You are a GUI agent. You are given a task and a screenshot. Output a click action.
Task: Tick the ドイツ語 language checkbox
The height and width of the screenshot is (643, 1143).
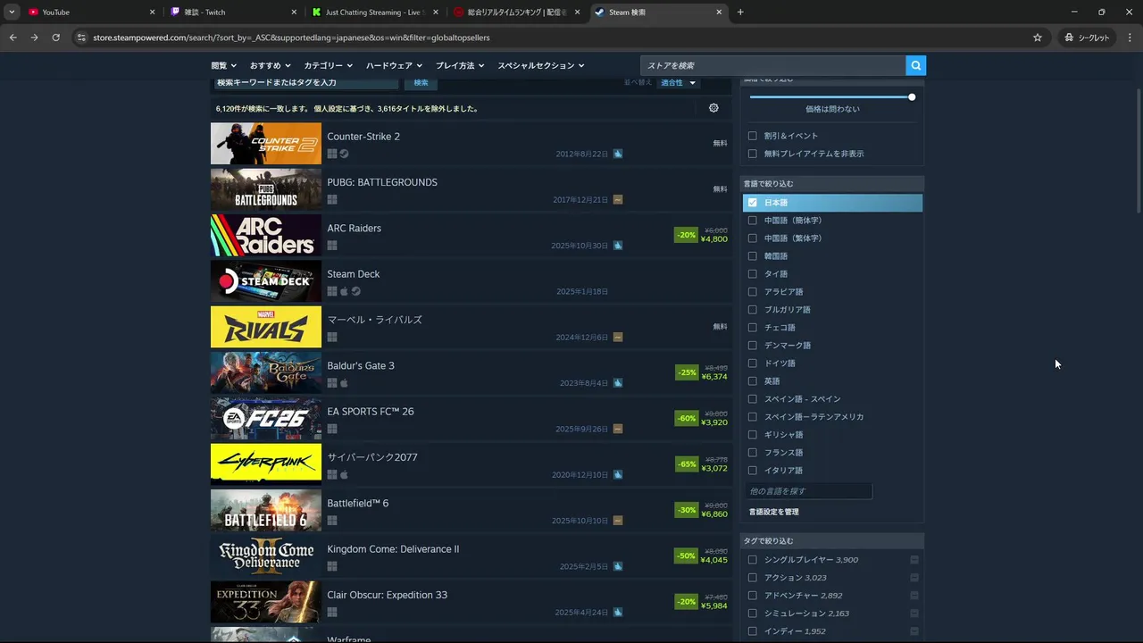(x=752, y=363)
